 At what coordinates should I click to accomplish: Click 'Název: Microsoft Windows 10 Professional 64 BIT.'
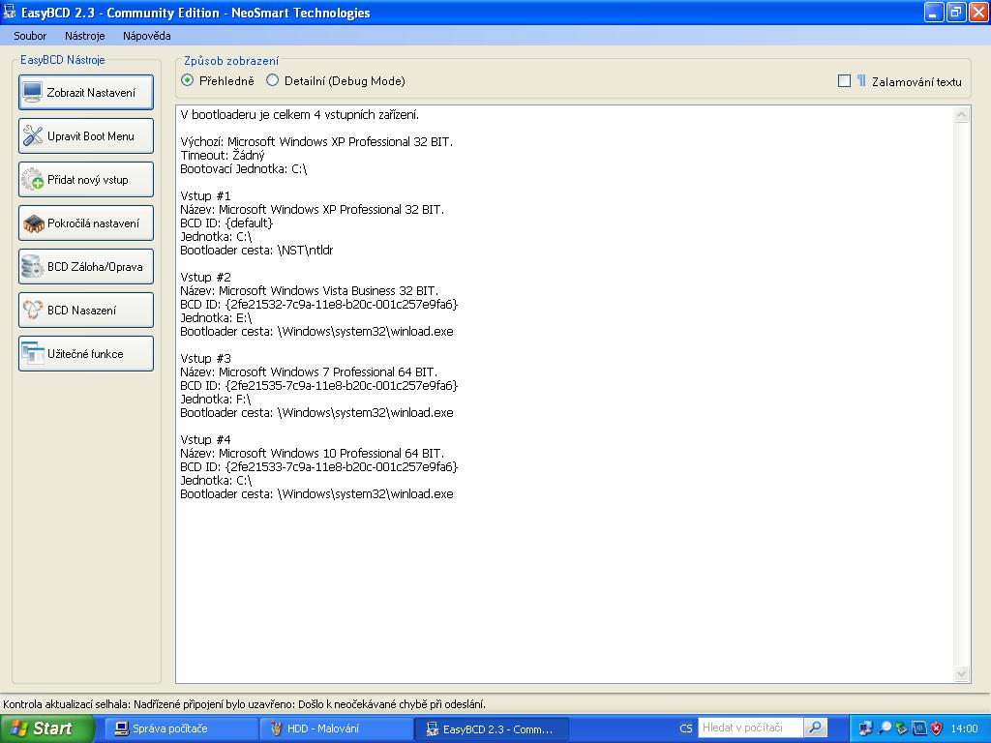click(x=313, y=453)
